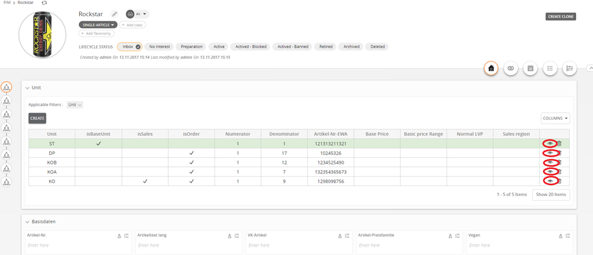
Task: Select the Actived - Blocked lifecycle status
Action: pyautogui.click(x=251, y=47)
